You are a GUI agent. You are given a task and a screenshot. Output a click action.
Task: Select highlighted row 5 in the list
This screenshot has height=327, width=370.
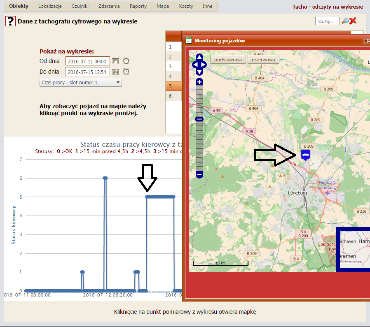(x=174, y=86)
